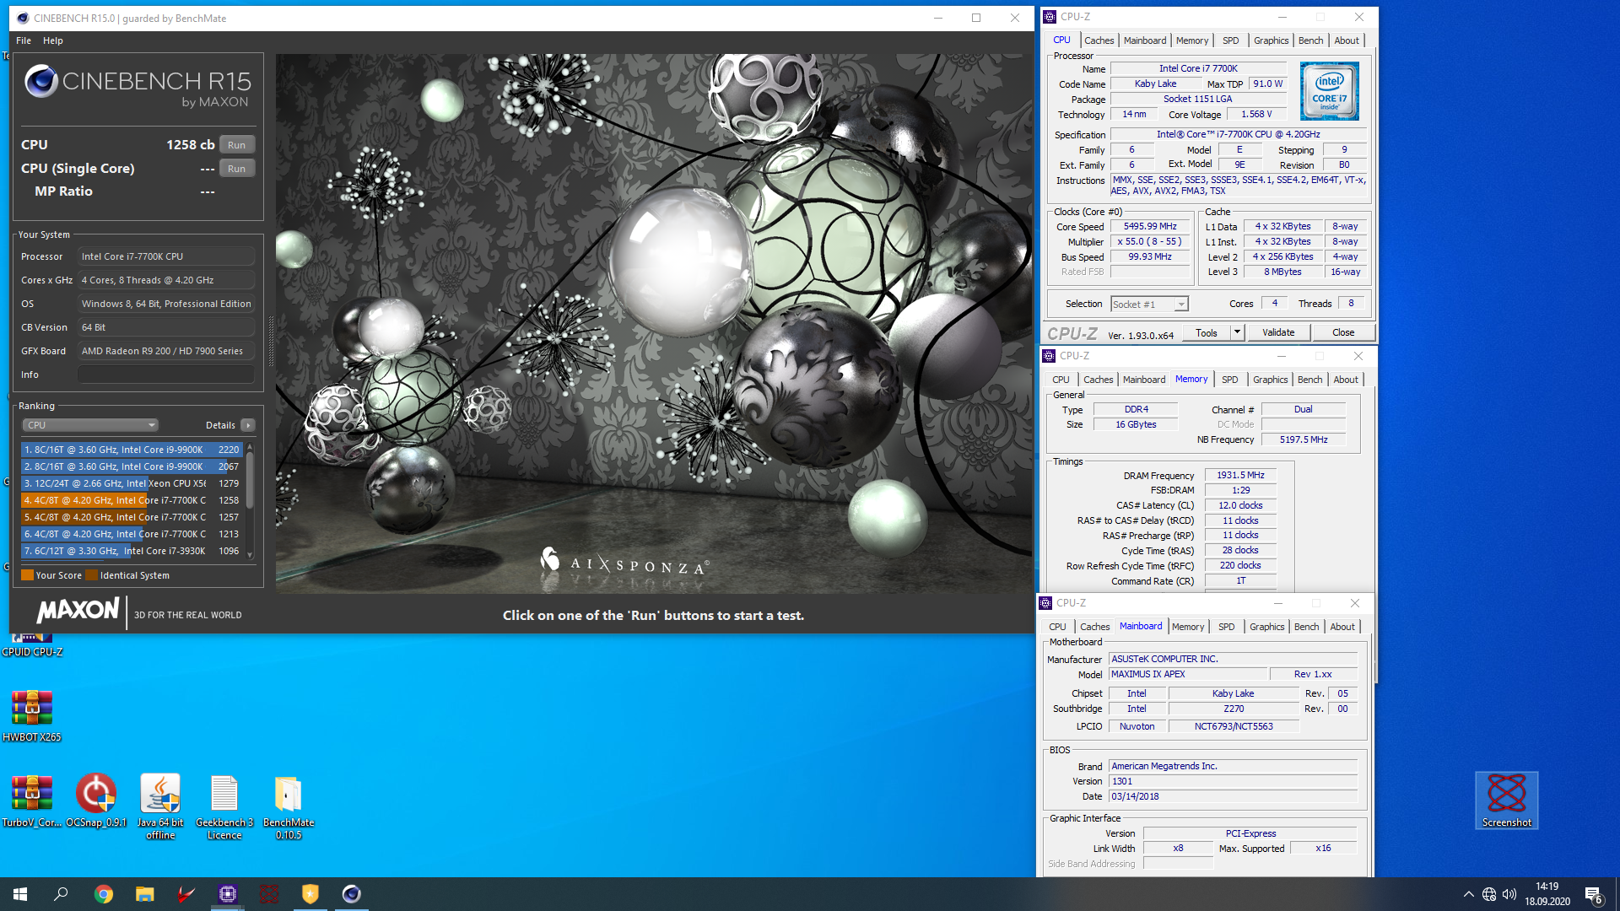Click the red bird-logo taskbar icon
Image resolution: width=1620 pixels, height=911 pixels.
tap(186, 894)
